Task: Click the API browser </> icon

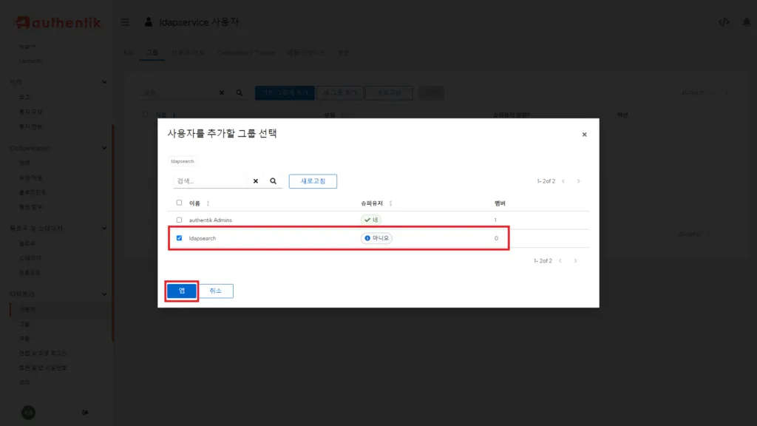Action: pyautogui.click(x=723, y=23)
